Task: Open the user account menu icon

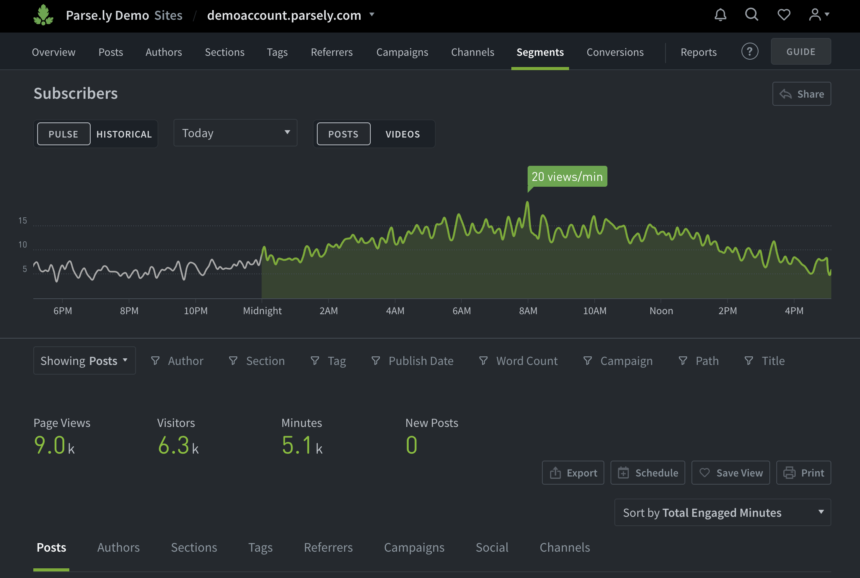Action: (819, 15)
